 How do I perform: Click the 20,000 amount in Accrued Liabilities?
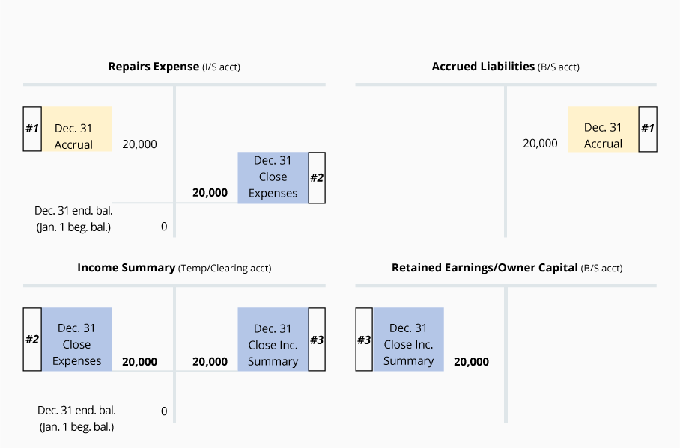coord(540,144)
